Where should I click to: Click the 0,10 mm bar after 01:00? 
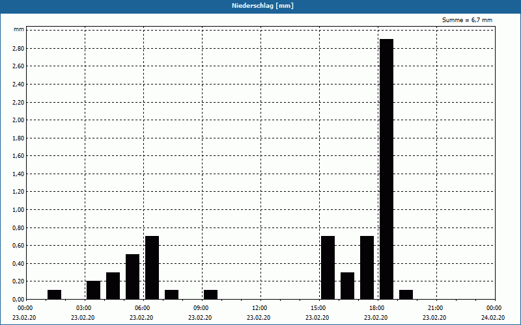(55, 294)
